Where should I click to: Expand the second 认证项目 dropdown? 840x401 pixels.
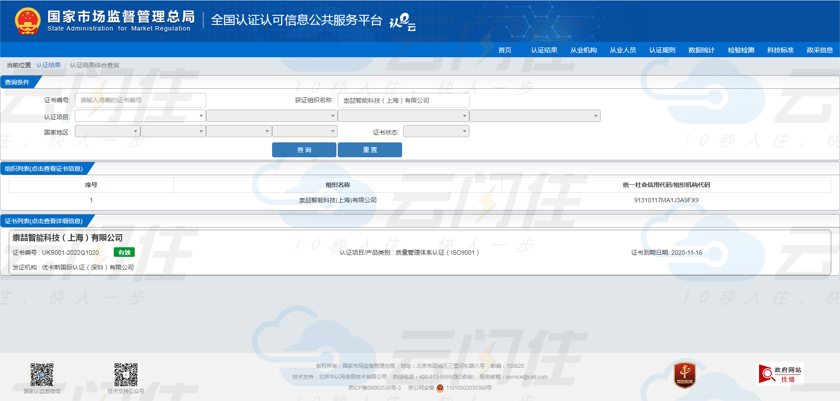click(272, 116)
